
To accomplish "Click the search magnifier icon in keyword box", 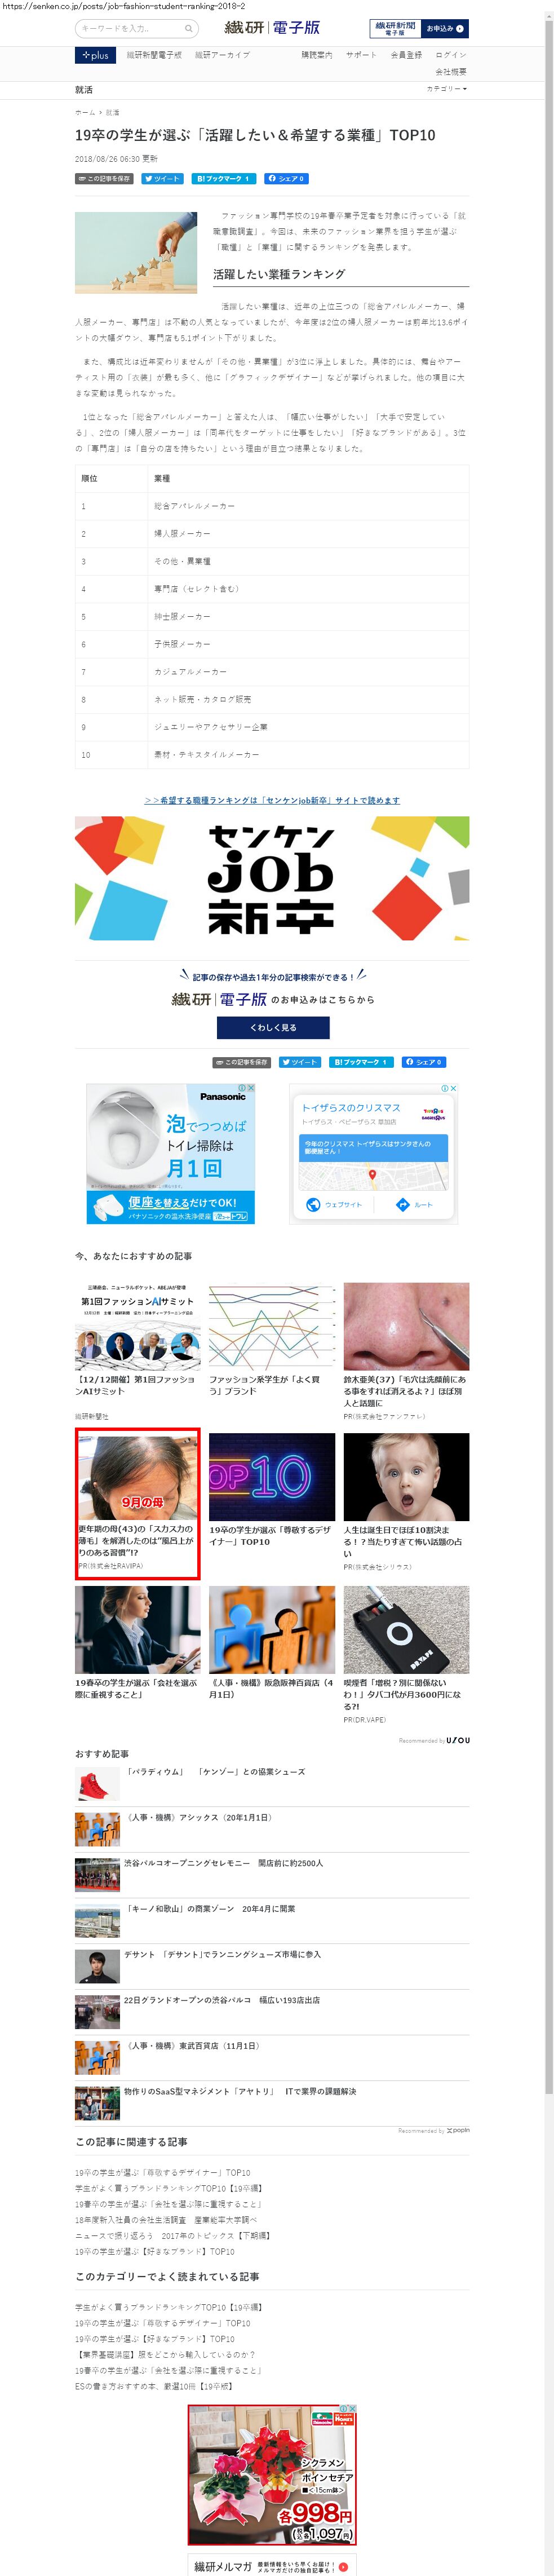I will (188, 29).
